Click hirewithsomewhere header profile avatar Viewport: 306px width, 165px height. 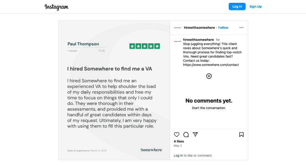tap(178, 27)
